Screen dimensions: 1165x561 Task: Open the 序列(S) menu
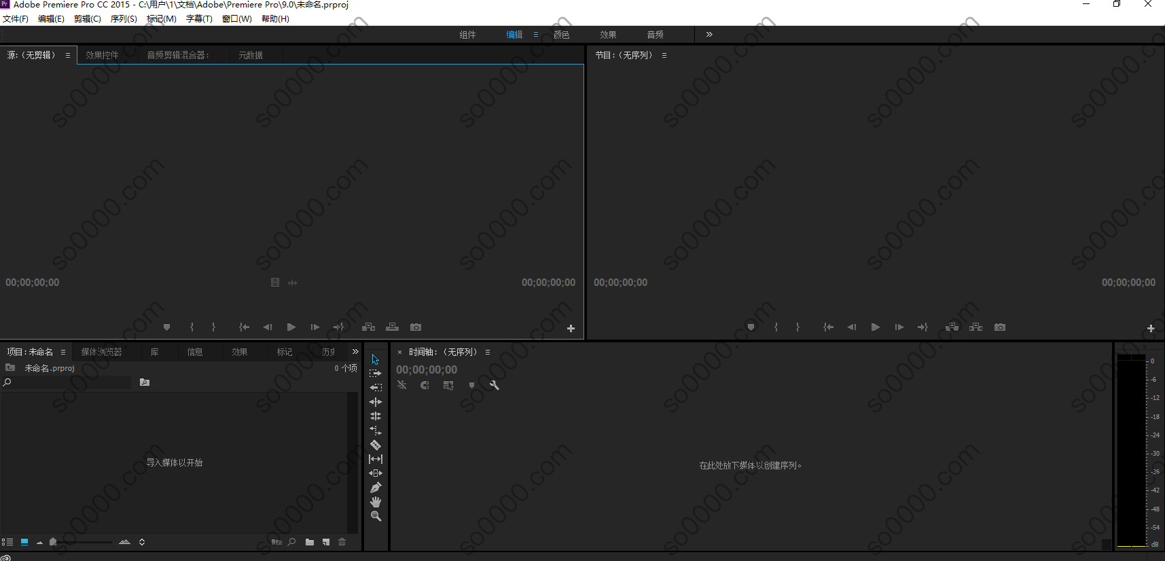click(x=124, y=19)
